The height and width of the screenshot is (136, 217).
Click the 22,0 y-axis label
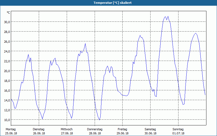point(7,61)
